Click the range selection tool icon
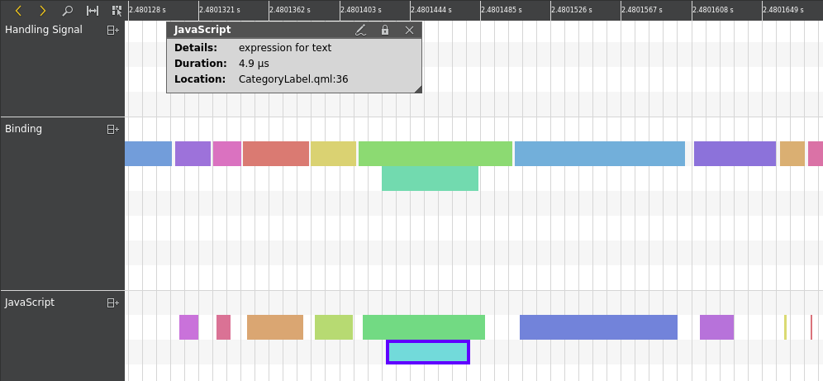Screen dimensions: 823x381 [93, 11]
